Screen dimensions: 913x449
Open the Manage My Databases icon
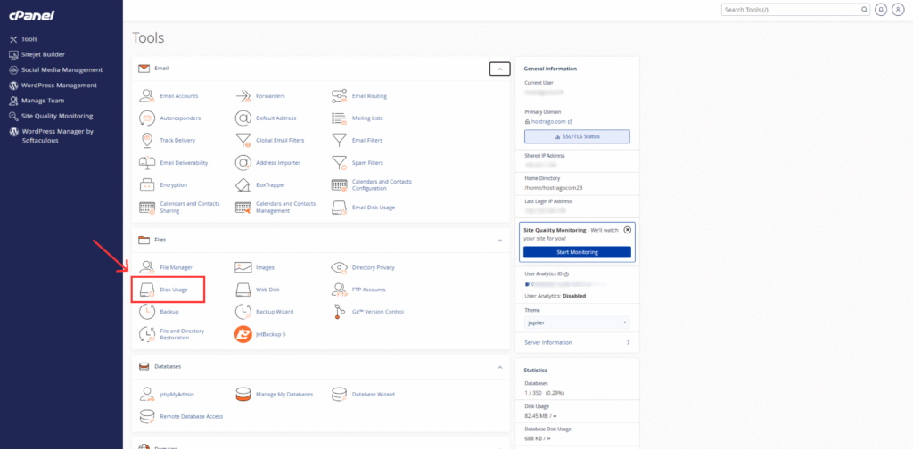243,395
